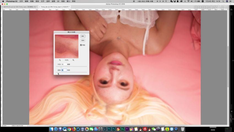Open Premiere Pro from the dock

(x=127, y=129)
